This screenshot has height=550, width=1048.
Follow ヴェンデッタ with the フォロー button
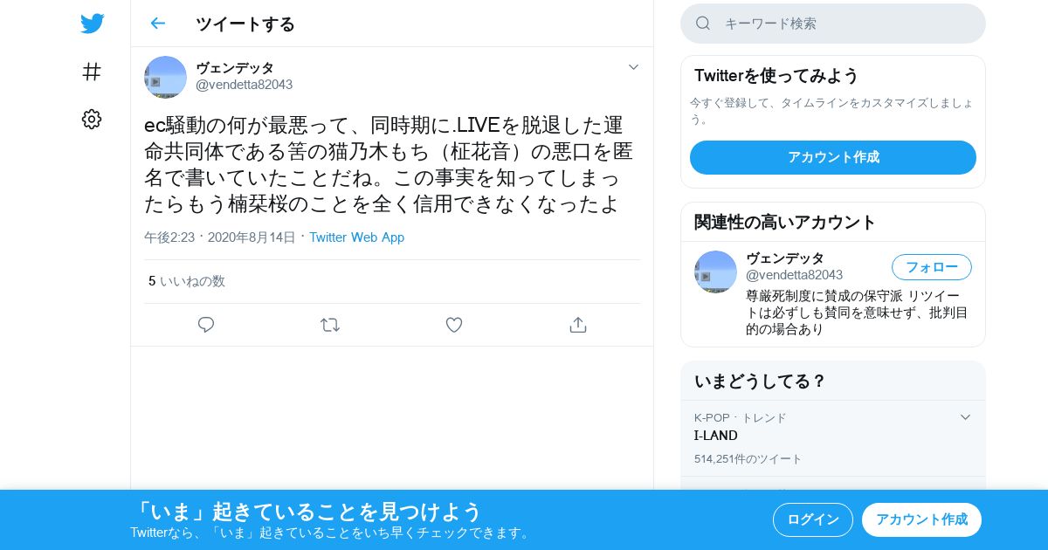pos(932,267)
